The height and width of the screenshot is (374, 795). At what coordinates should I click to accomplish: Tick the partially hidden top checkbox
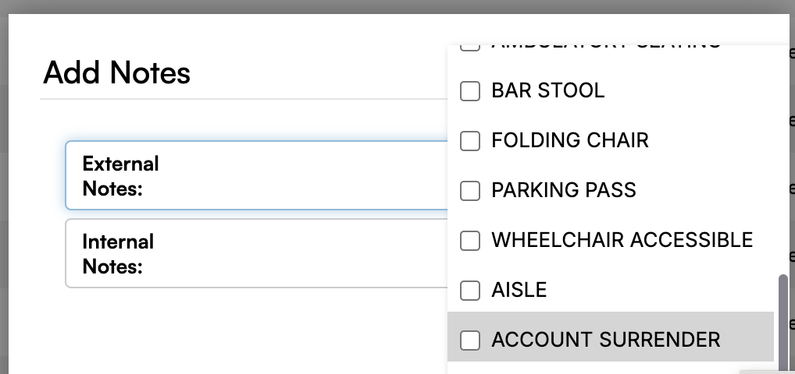(x=470, y=48)
